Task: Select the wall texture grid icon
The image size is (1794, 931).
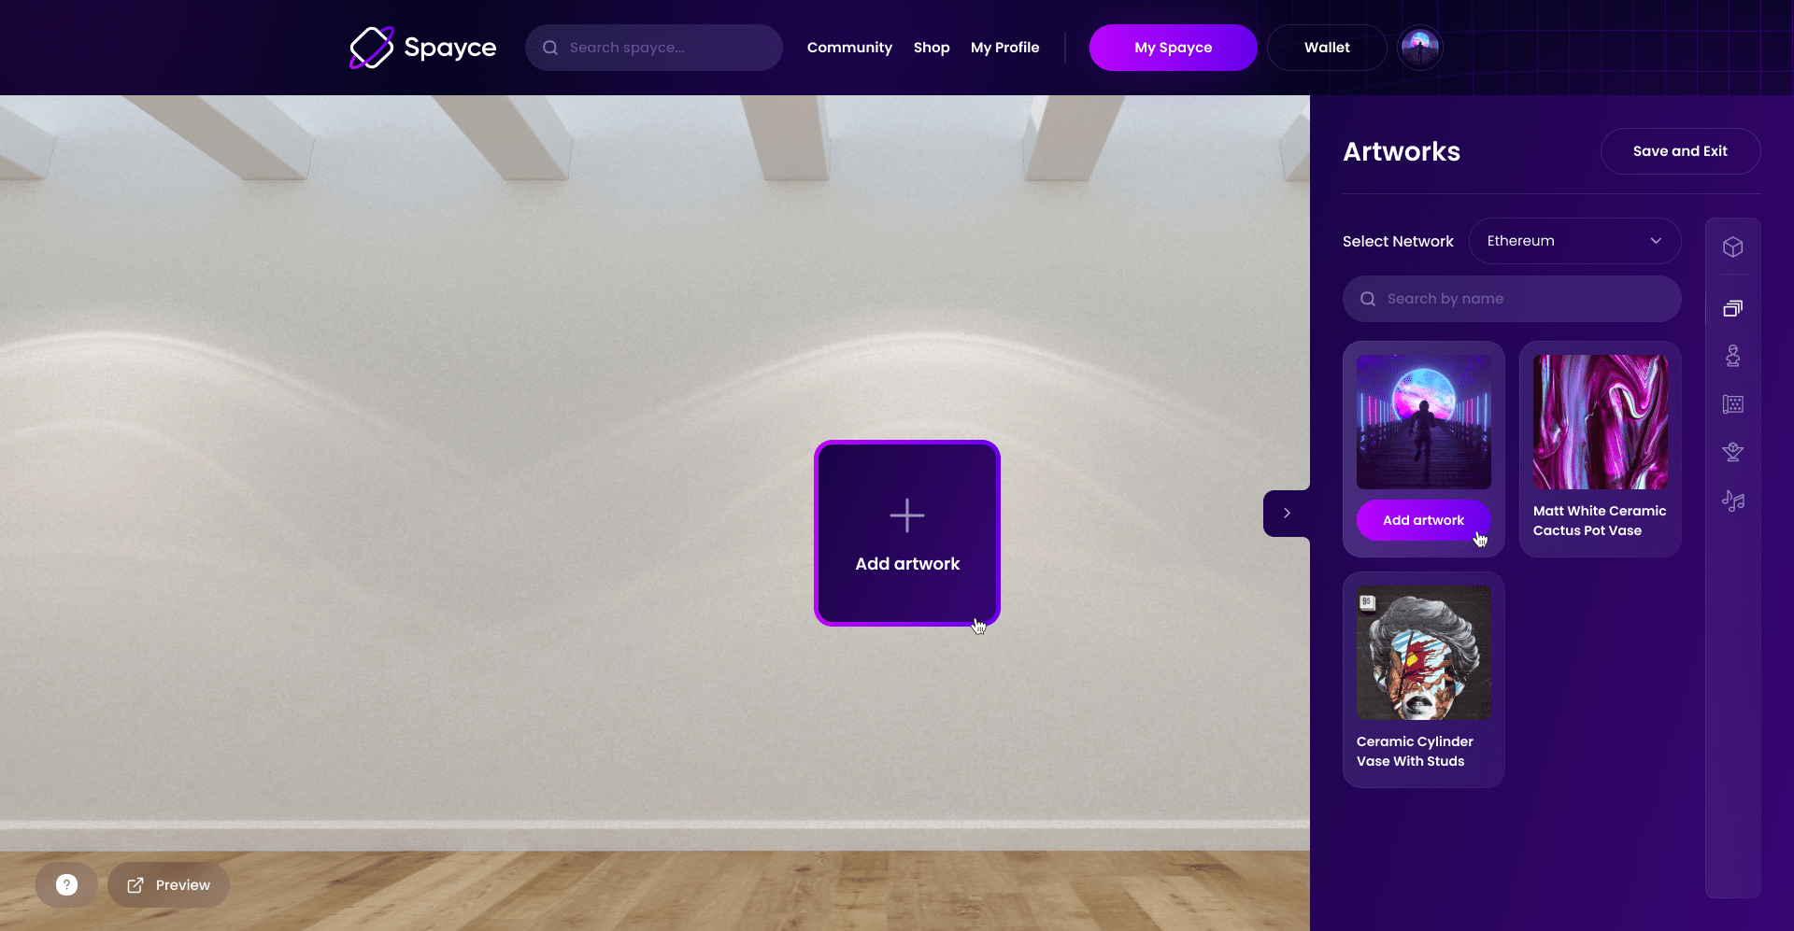Action: [1733, 404]
